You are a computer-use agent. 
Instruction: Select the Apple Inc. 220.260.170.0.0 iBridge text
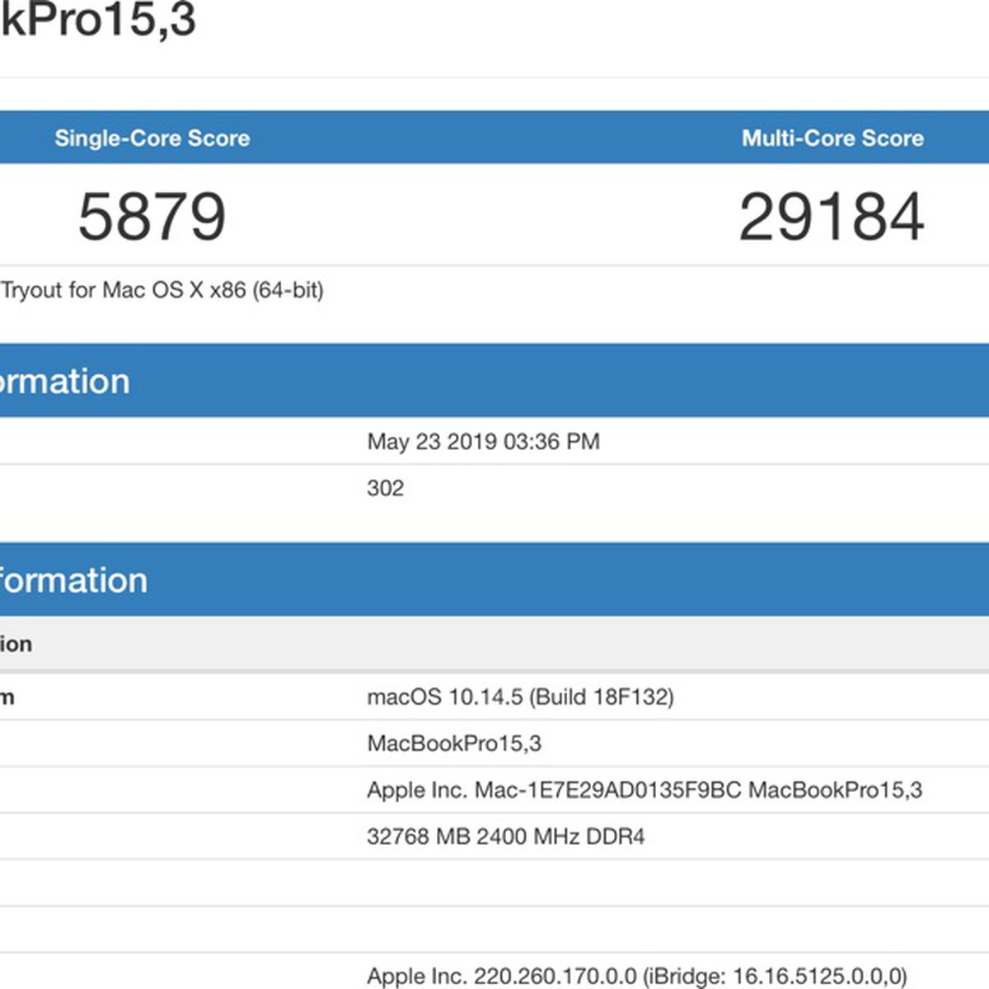pyautogui.click(x=637, y=976)
